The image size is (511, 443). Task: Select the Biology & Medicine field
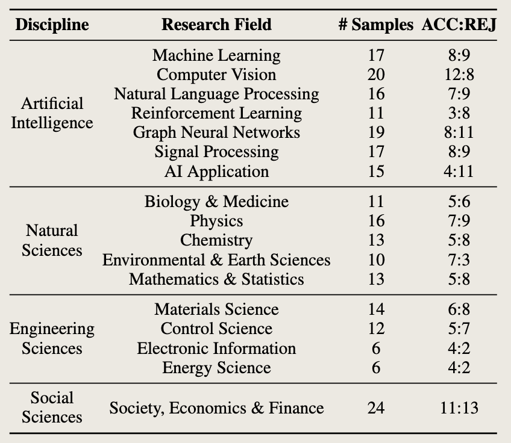216,202
